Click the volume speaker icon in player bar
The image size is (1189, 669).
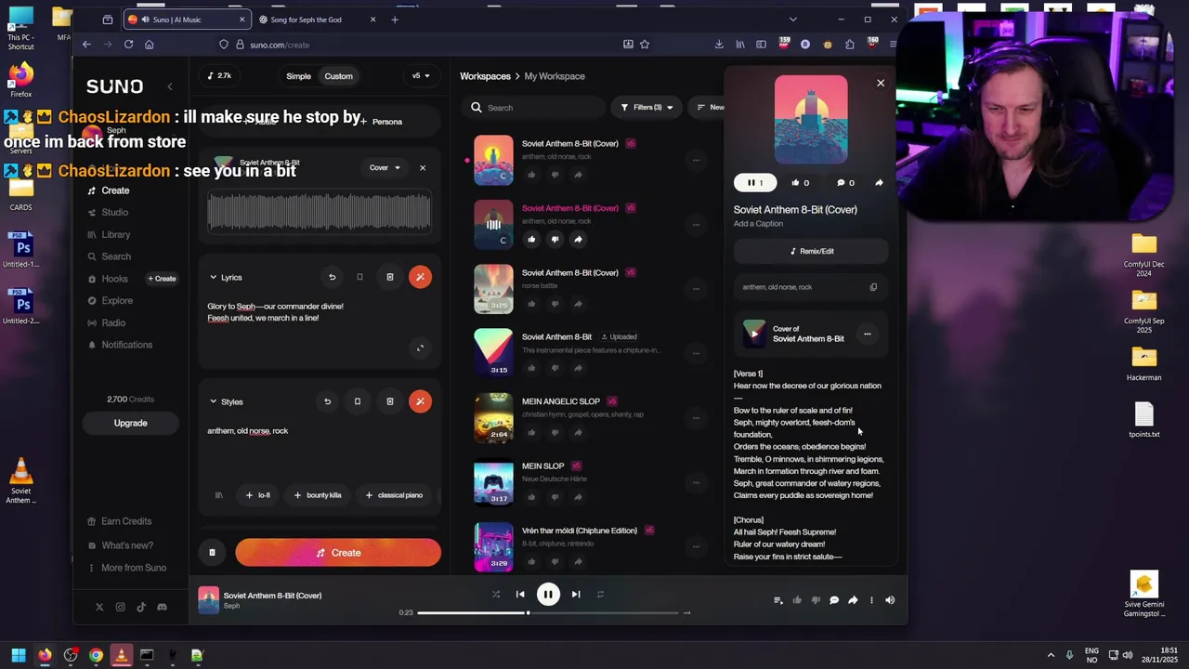click(890, 600)
